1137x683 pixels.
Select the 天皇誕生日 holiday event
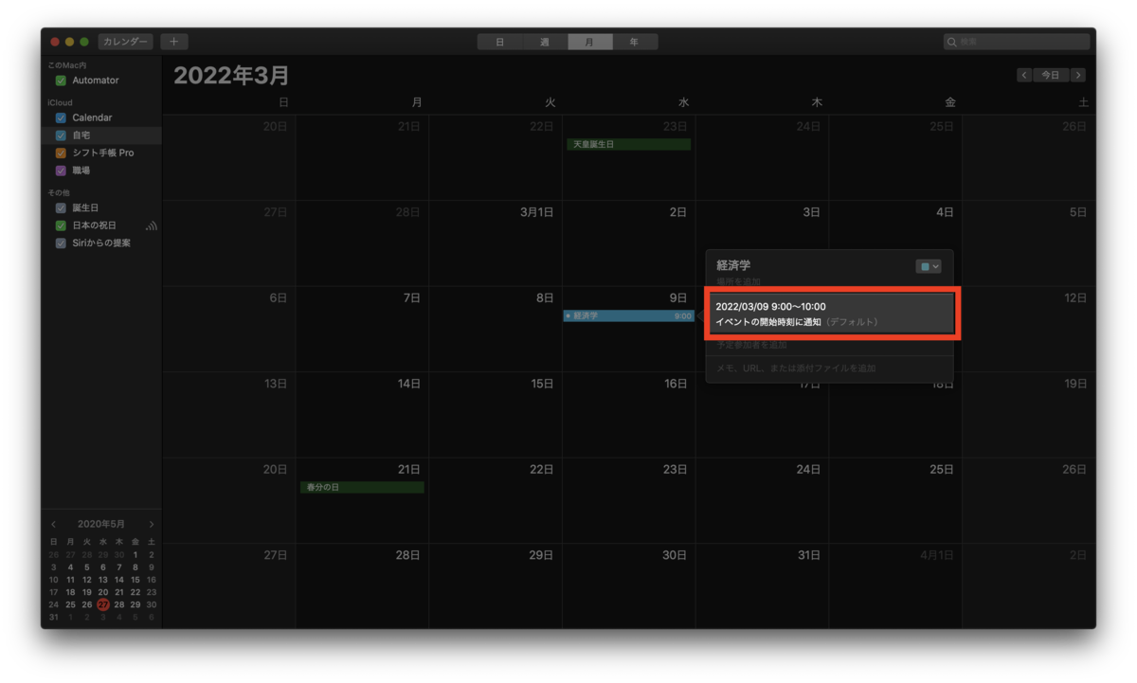coord(629,144)
